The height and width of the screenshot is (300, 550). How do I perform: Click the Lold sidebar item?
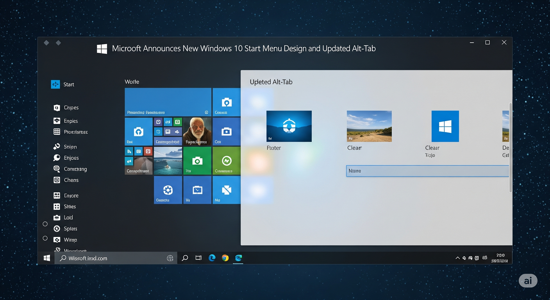(x=63, y=217)
